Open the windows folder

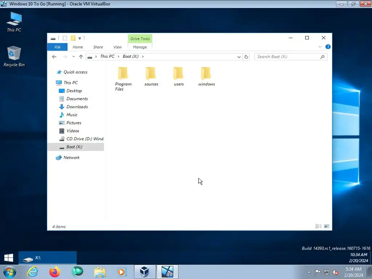206,77
